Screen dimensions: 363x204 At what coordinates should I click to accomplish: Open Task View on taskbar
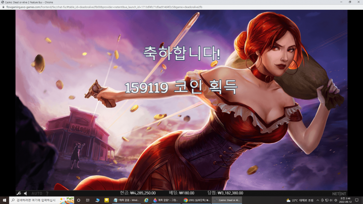coord(88,200)
